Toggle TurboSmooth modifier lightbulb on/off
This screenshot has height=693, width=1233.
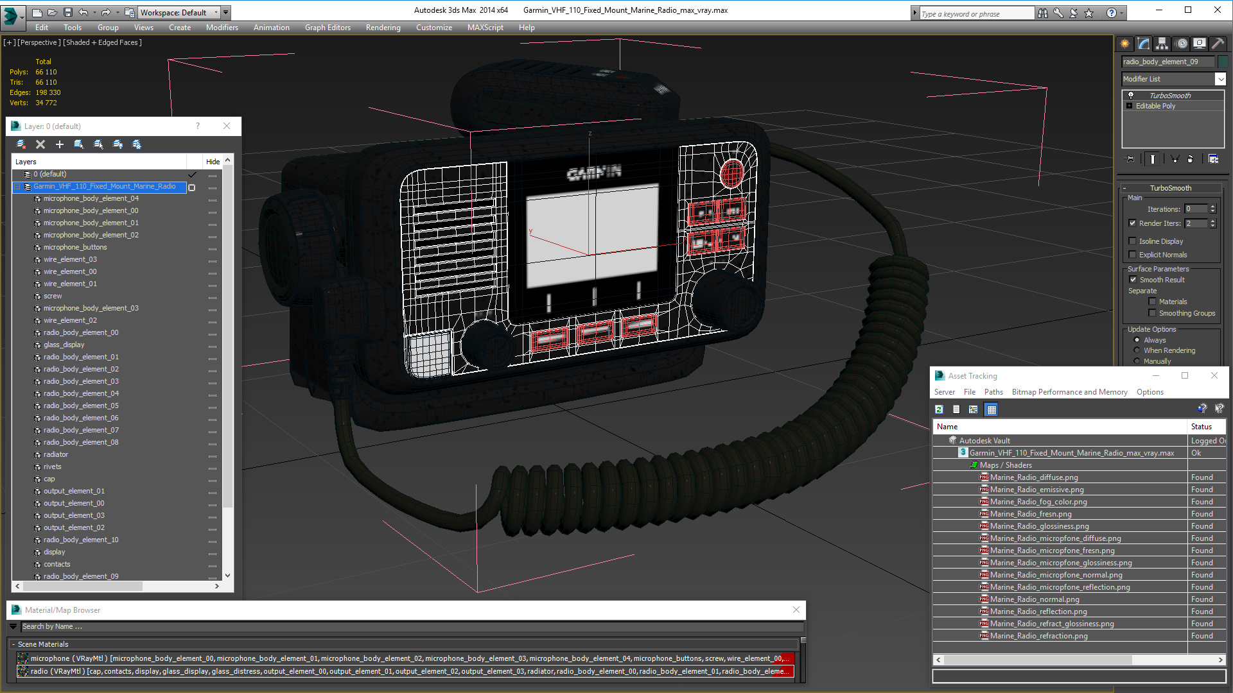[1131, 95]
